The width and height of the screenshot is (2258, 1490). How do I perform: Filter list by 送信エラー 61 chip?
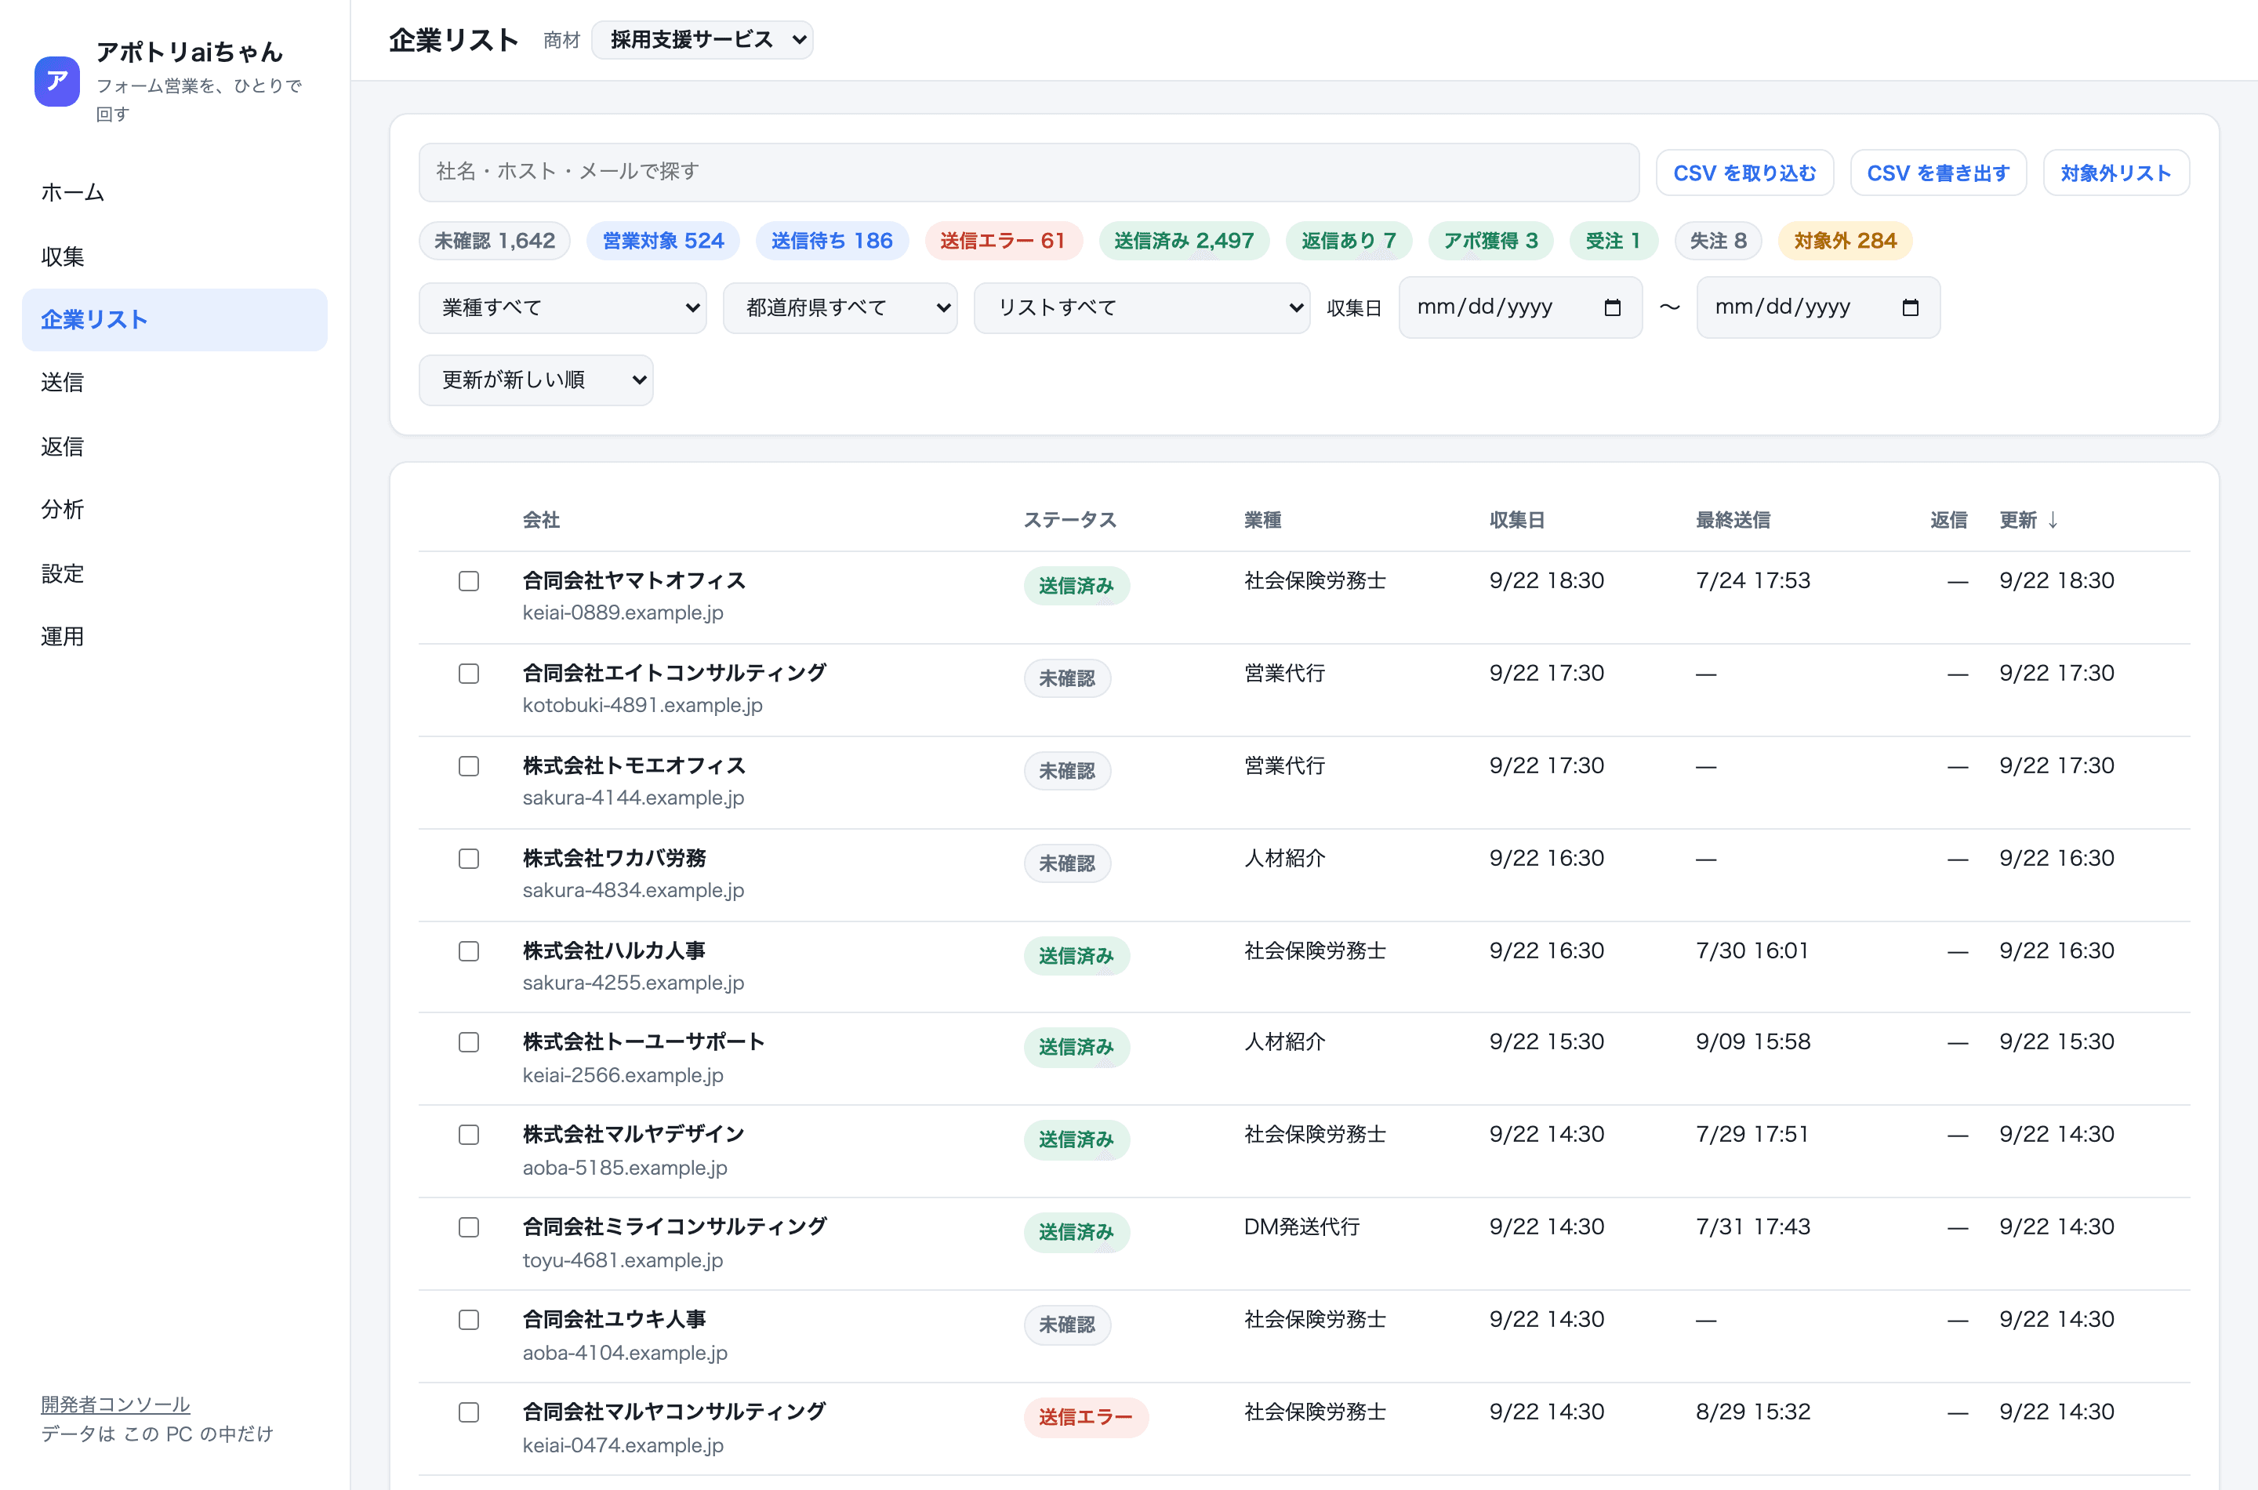1003,242
